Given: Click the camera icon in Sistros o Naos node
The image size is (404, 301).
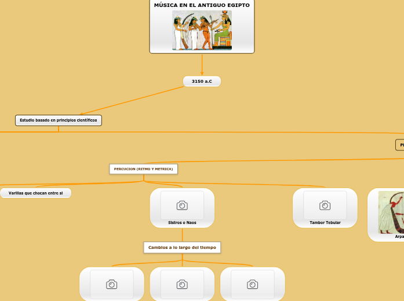Looking at the screenshot, I should 182,205.
